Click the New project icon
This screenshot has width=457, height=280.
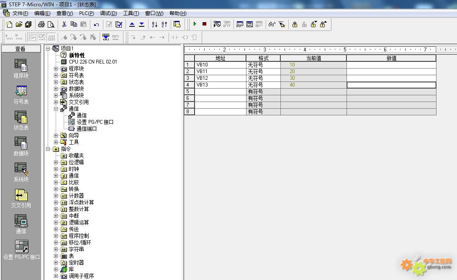9,25
